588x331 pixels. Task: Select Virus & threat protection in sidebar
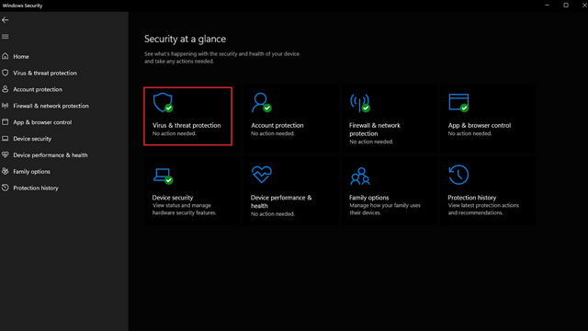point(45,74)
